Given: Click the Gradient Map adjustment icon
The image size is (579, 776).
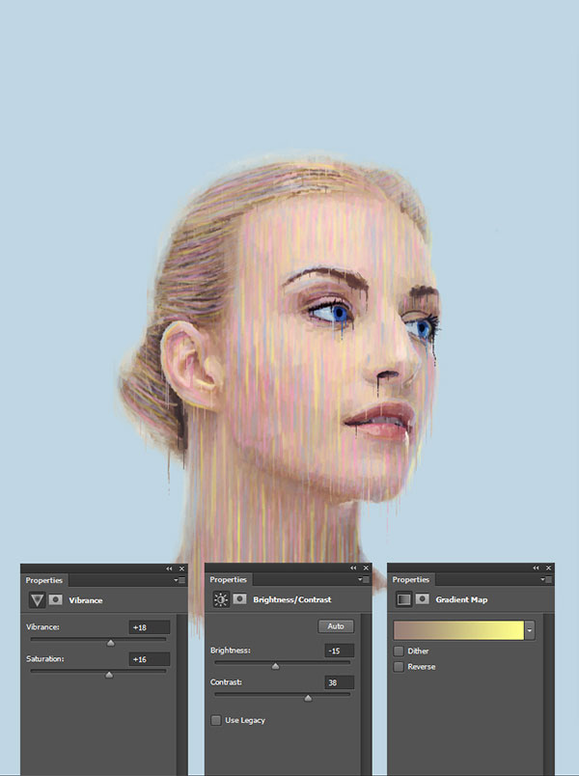Looking at the screenshot, I should click(403, 599).
